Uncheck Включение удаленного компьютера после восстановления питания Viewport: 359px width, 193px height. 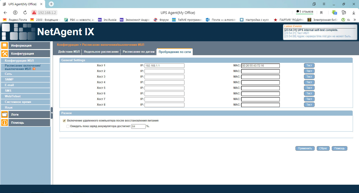[x=64, y=120]
